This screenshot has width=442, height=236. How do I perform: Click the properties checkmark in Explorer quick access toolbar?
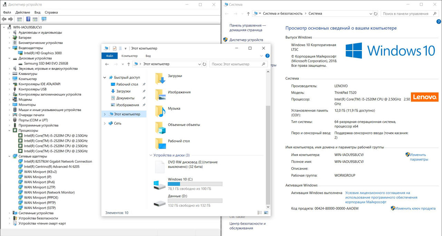(115, 49)
